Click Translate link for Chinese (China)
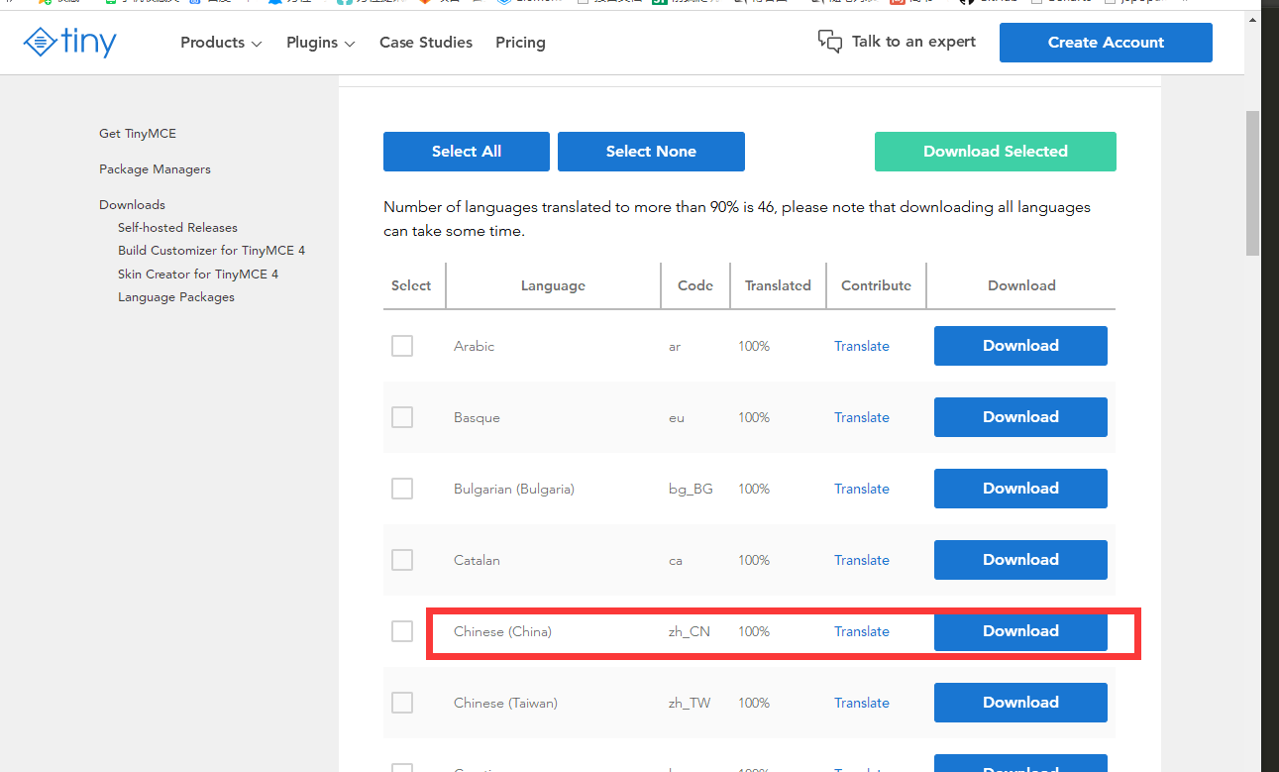 pos(862,631)
